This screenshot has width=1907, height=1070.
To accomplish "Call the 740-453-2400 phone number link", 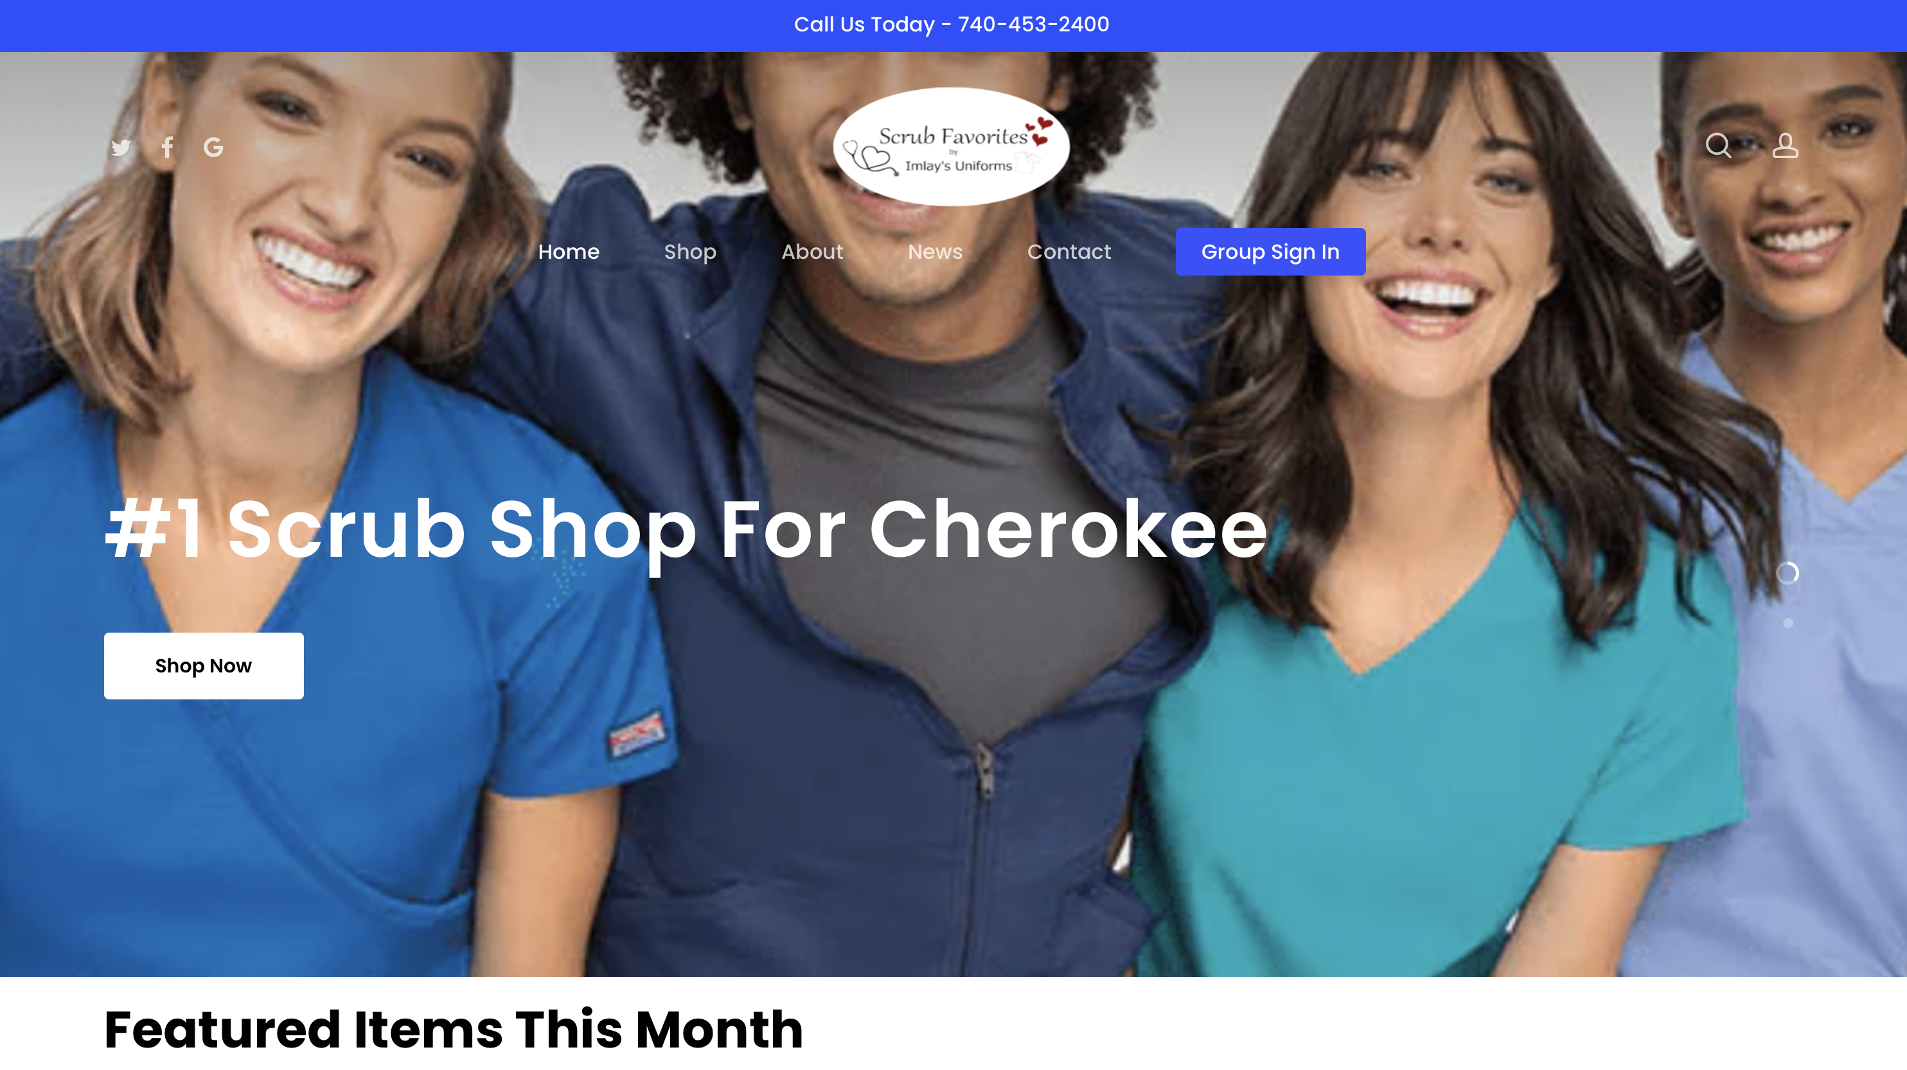I will pos(1033,24).
